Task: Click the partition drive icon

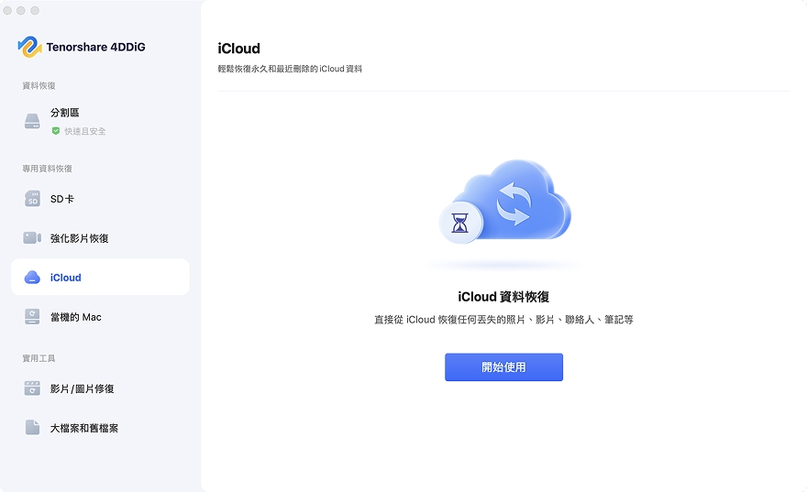Action: pos(32,121)
